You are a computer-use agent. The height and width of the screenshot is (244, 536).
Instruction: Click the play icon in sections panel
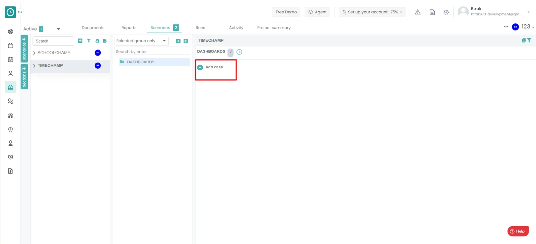(x=178, y=41)
